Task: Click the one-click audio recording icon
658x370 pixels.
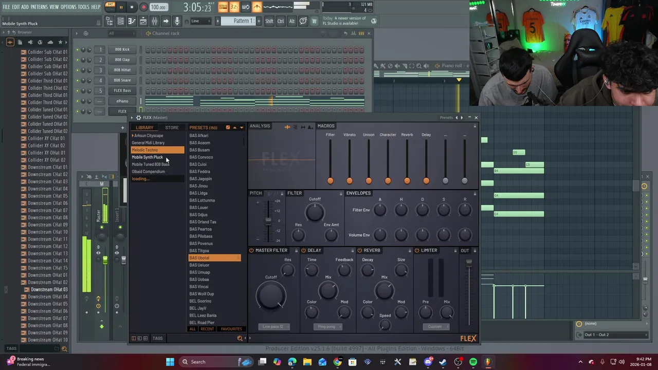Action: [177, 21]
